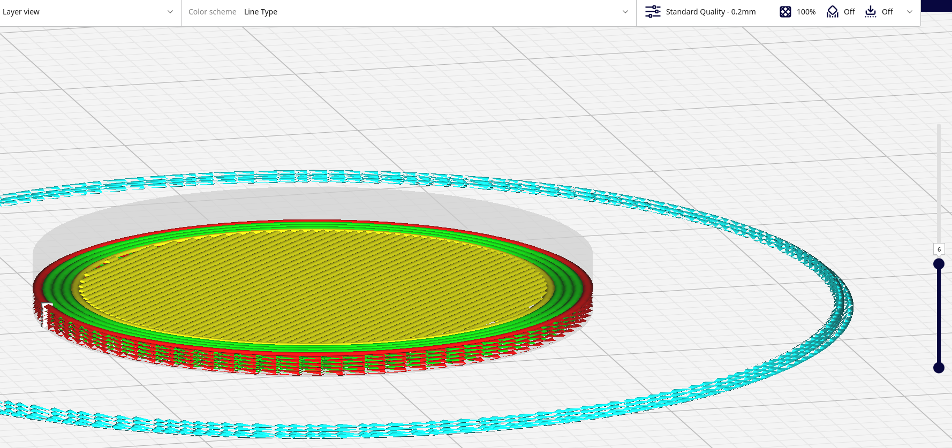Click the yellow top skin of the model
Image resolution: width=952 pixels, height=448 pixels.
[x=313, y=286]
